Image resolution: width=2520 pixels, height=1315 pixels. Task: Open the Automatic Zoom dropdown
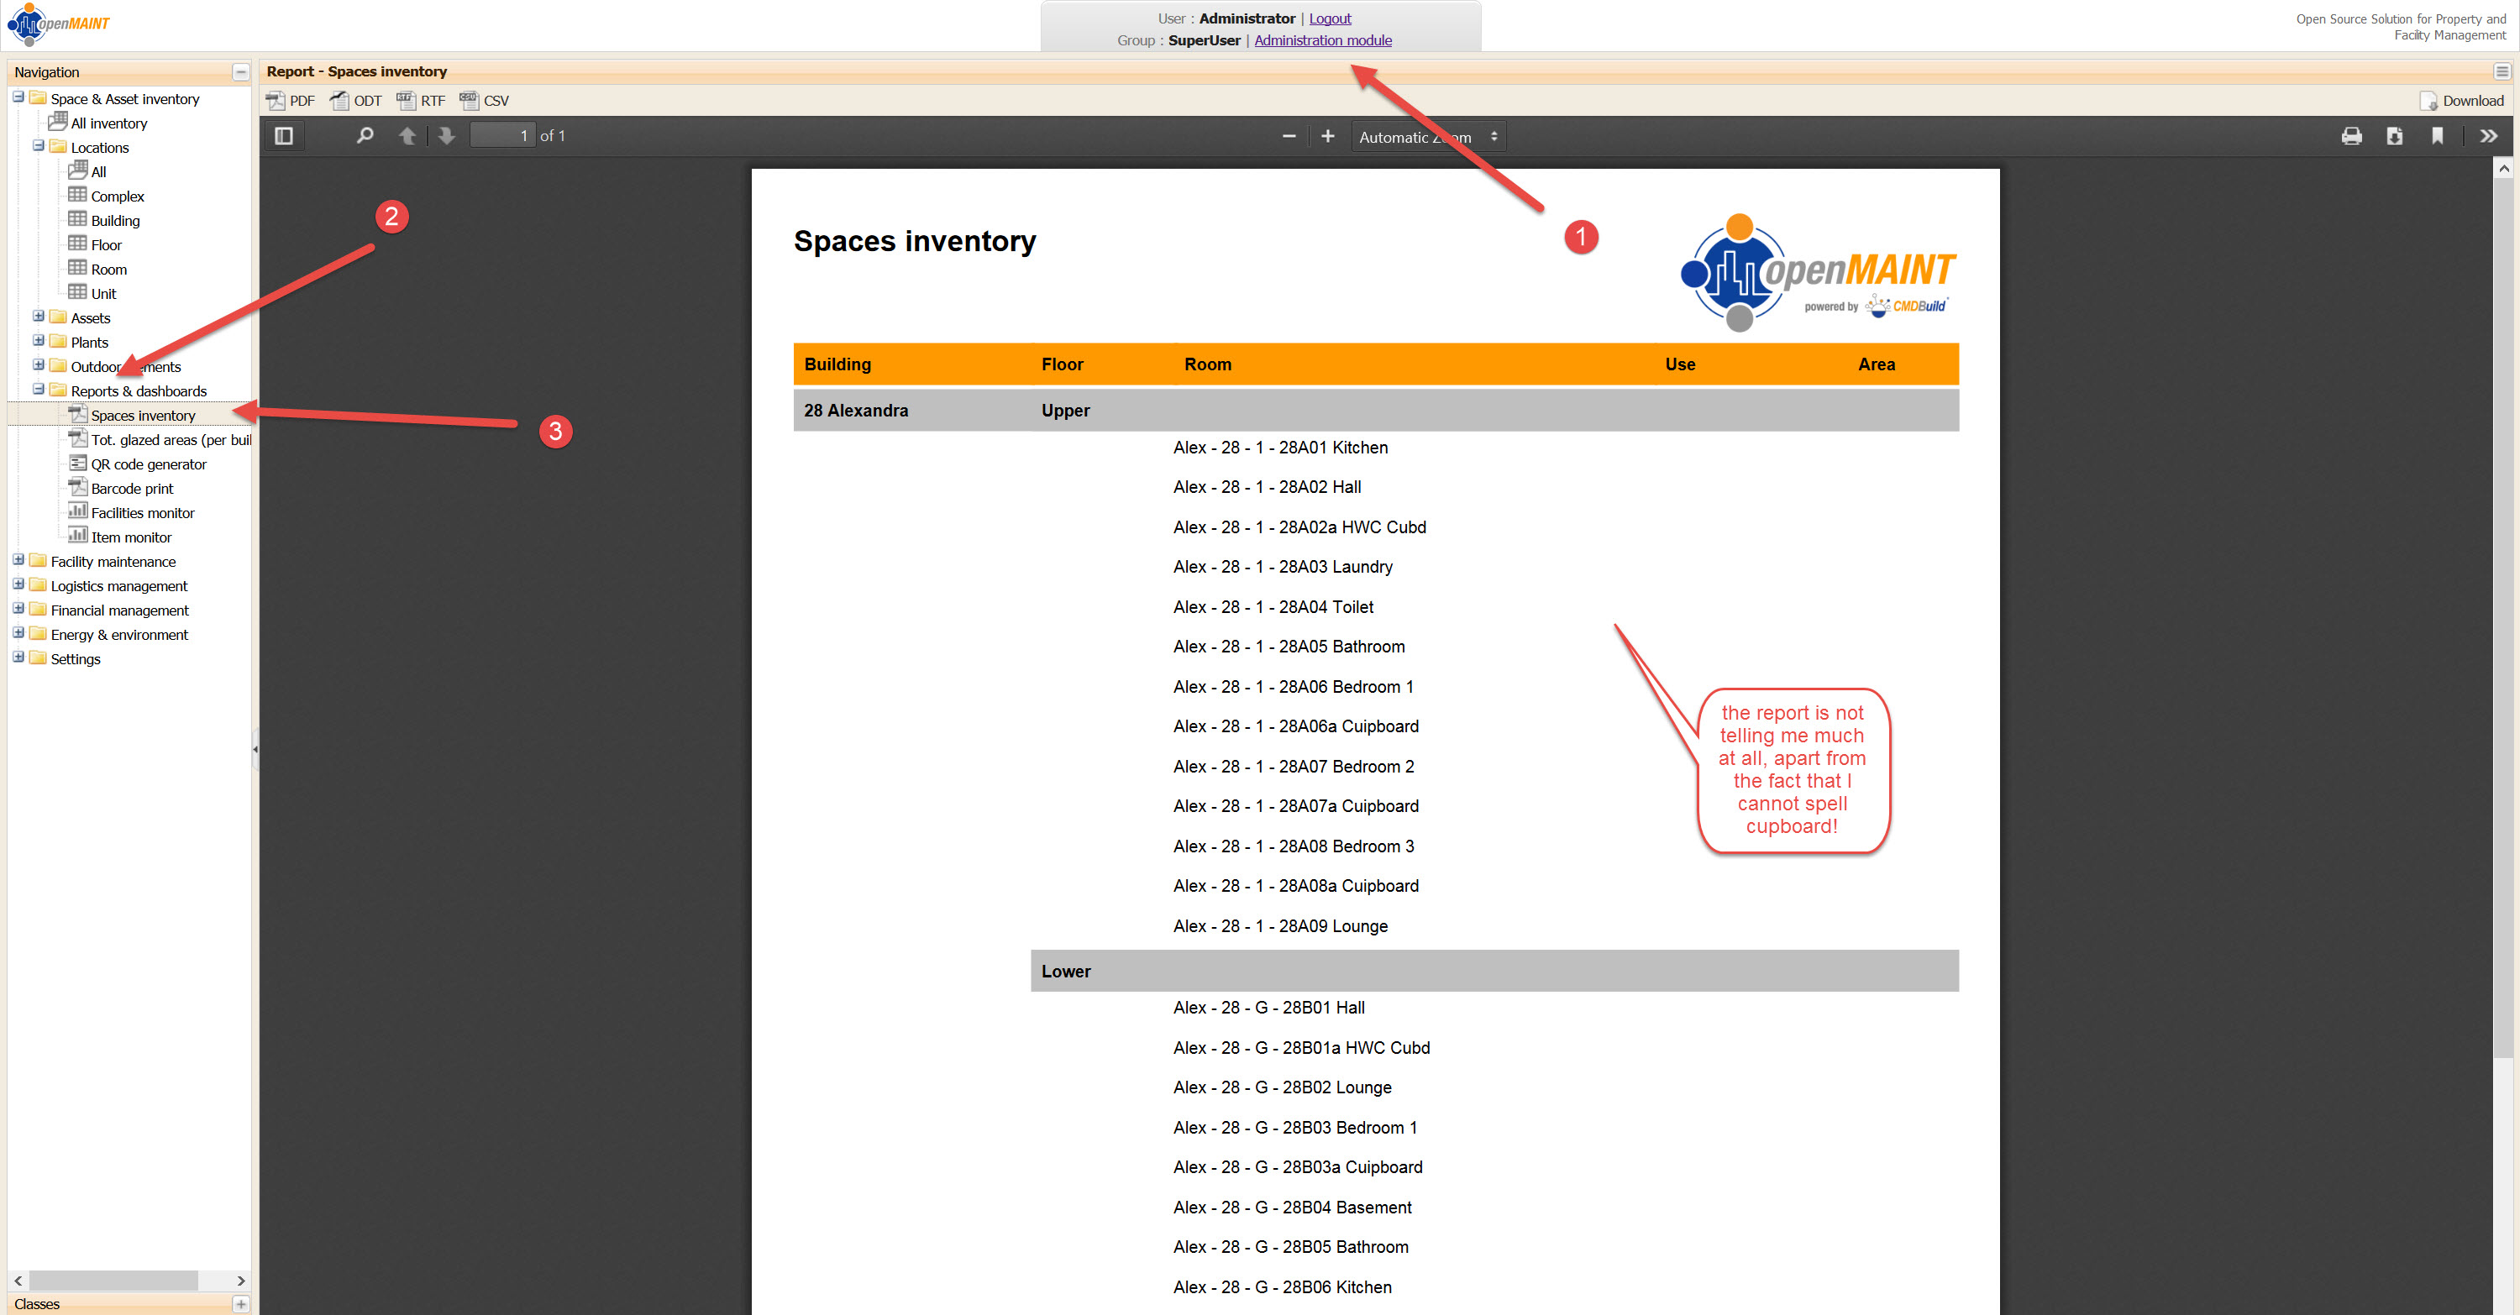1427,137
